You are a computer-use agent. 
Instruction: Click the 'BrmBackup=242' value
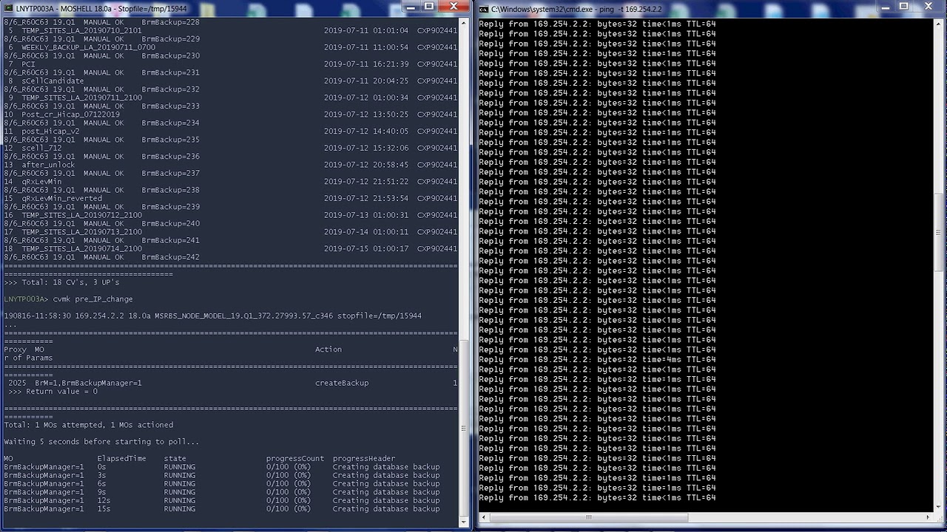point(171,257)
